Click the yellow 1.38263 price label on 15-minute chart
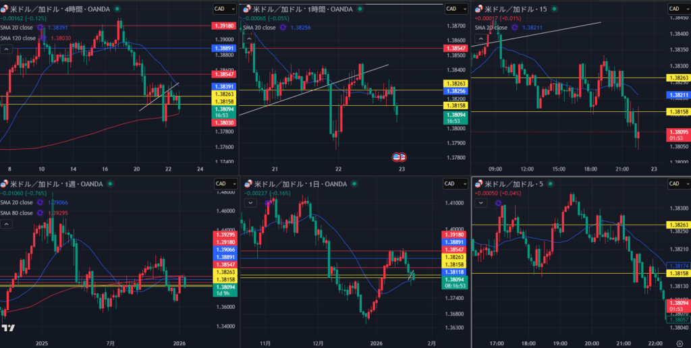The image size is (691, 348). 678,78
